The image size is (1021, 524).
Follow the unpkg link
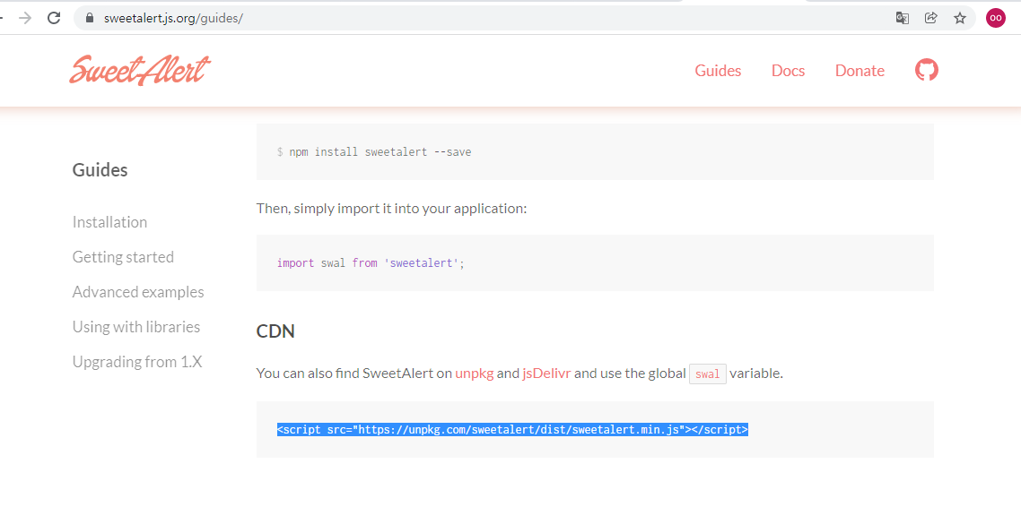click(x=474, y=374)
